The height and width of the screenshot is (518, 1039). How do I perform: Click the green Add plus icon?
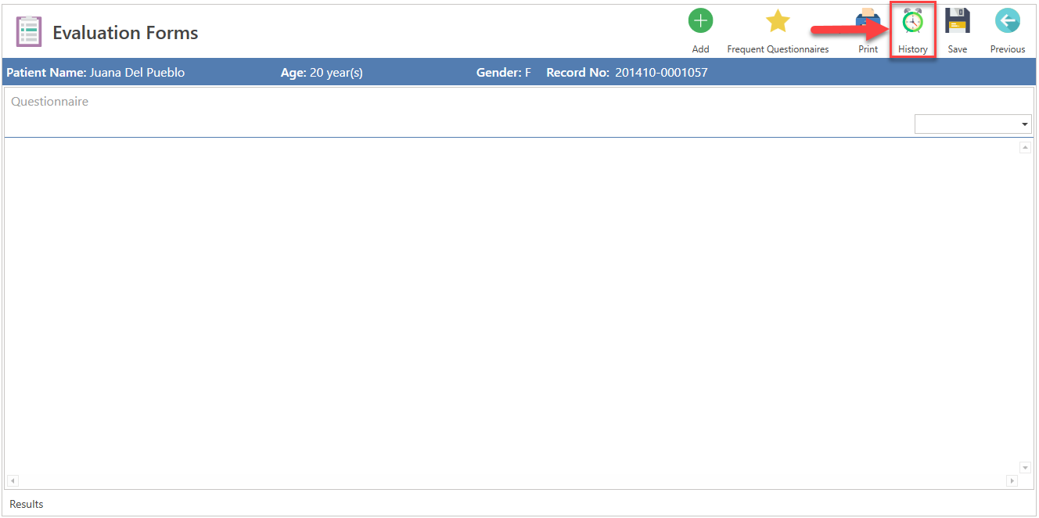pyautogui.click(x=700, y=21)
